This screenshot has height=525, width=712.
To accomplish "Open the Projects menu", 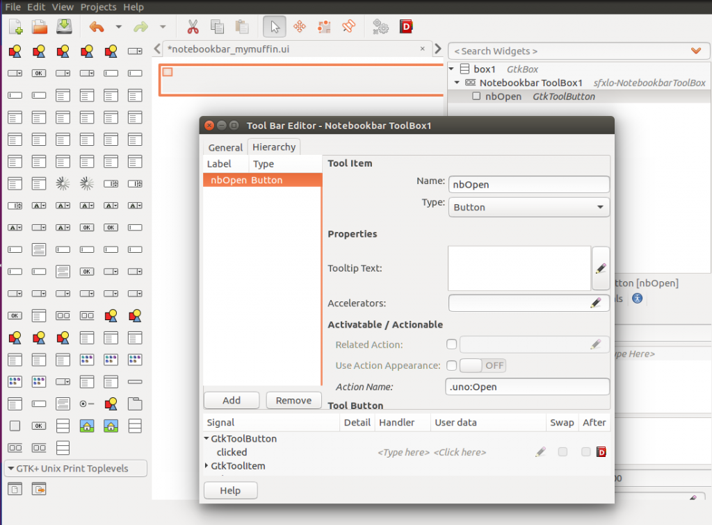I will pos(97,7).
